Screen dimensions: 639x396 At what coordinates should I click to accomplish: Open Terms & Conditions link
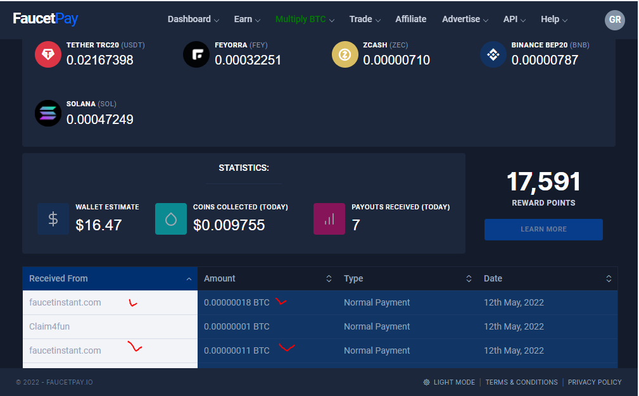(x=521, y=382)
